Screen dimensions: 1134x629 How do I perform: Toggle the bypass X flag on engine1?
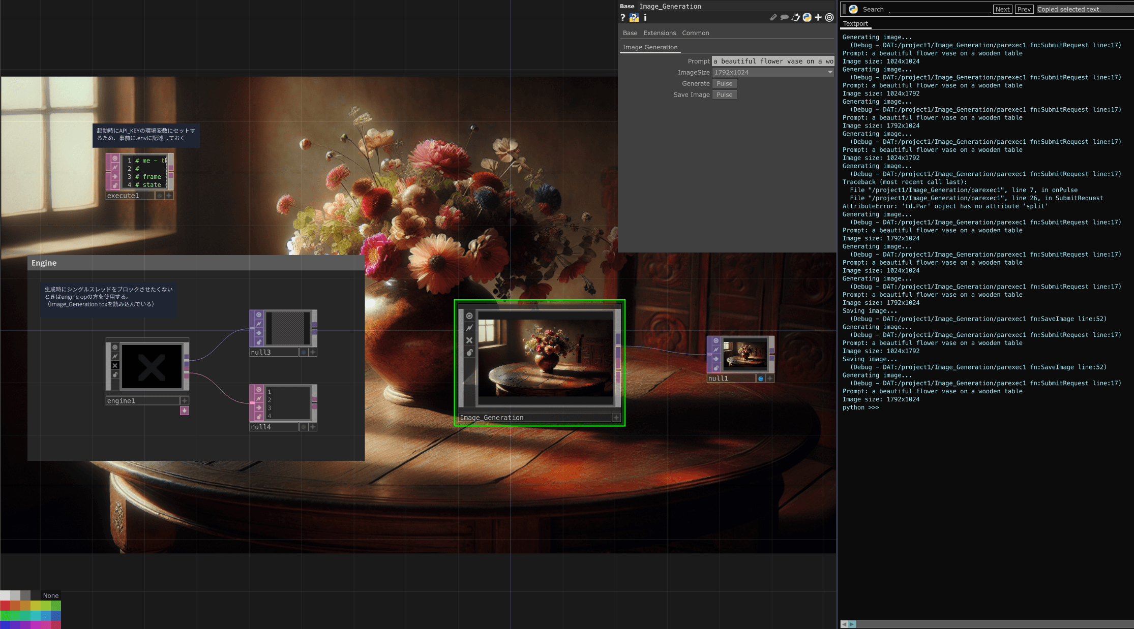(x=115, y=366)
